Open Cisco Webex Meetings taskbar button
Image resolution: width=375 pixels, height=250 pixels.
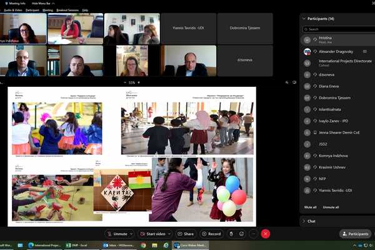(x=191, y=245)
